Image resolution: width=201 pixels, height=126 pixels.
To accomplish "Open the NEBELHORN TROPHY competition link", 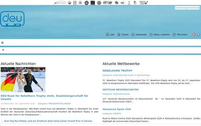I will tap(118, 71).
